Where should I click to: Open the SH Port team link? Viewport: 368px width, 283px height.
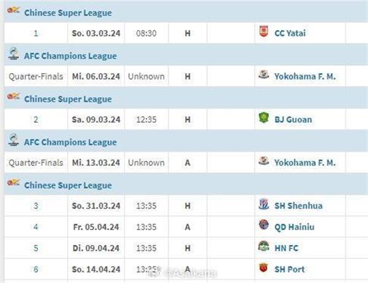click(x=290, y=269)
